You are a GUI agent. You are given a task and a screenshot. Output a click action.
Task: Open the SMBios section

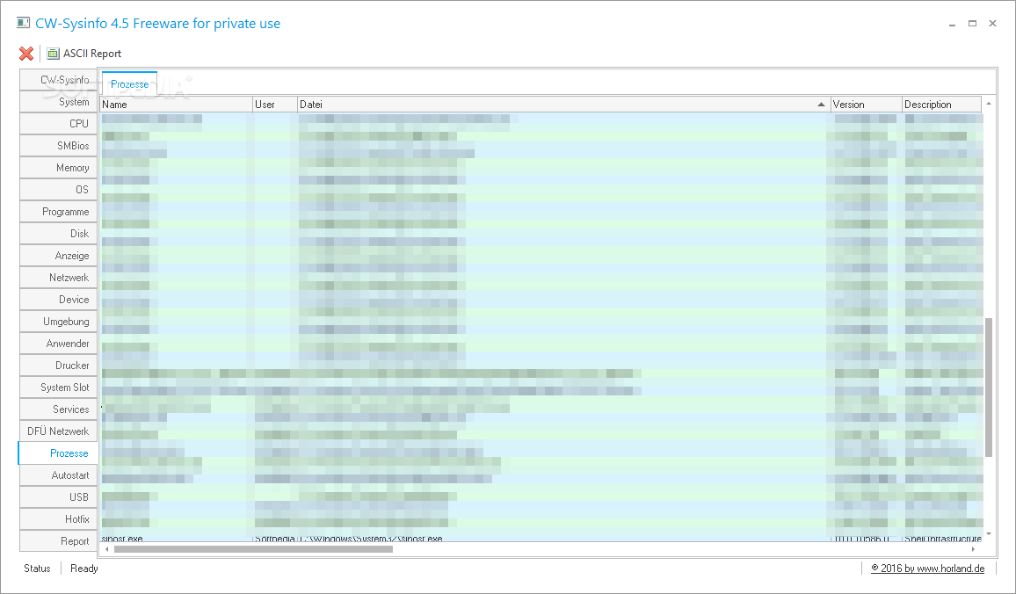[58, 146]
